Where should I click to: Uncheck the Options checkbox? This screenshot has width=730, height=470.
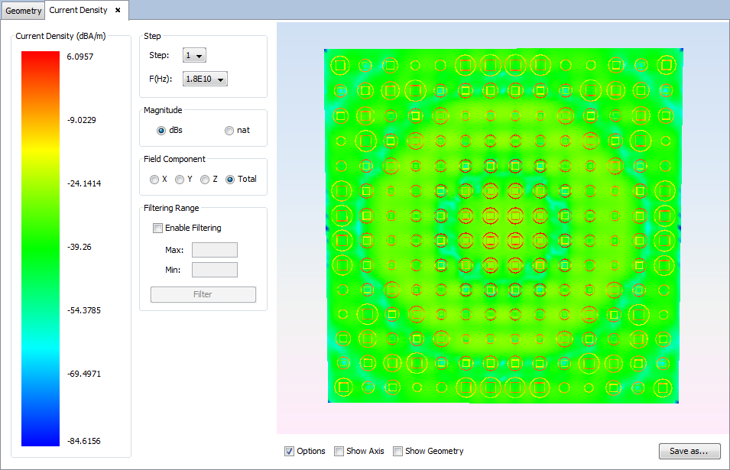click(x=289, y=451)
